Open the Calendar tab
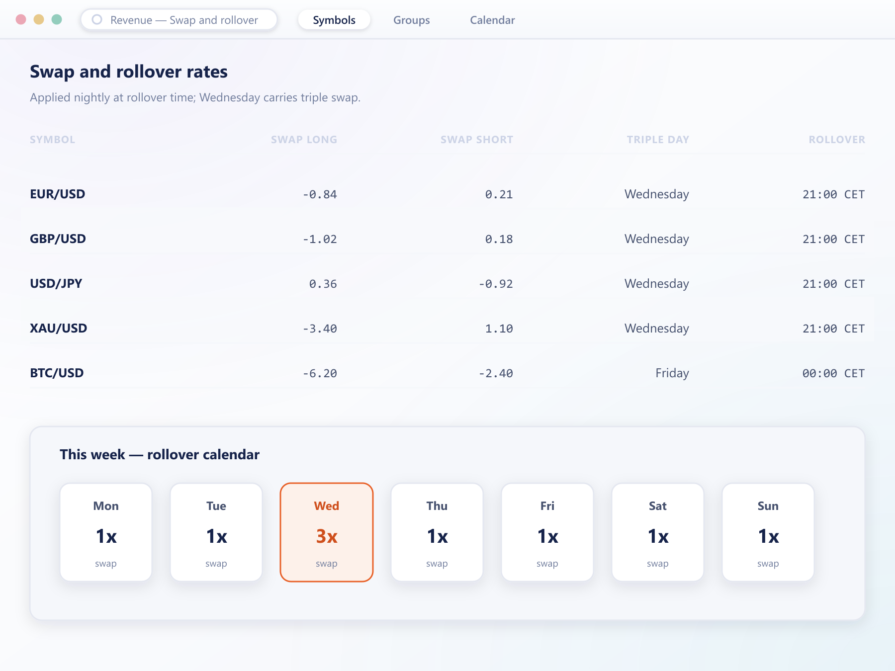This screenshot has height=671, width=895. pos(492,20)
